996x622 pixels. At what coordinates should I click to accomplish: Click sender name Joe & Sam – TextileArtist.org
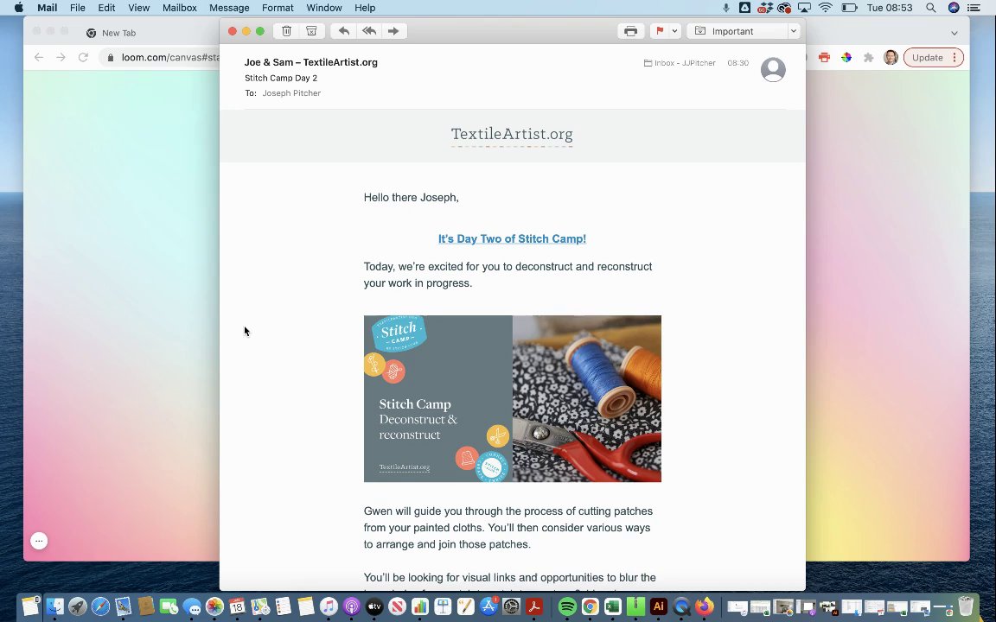click(310, 62)
